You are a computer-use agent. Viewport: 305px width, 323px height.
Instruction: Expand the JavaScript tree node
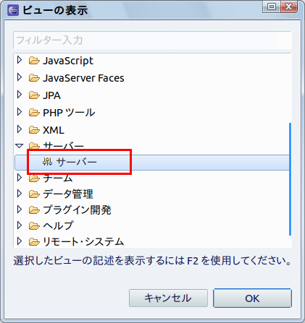pyautogui.click(x=20, y=60)
